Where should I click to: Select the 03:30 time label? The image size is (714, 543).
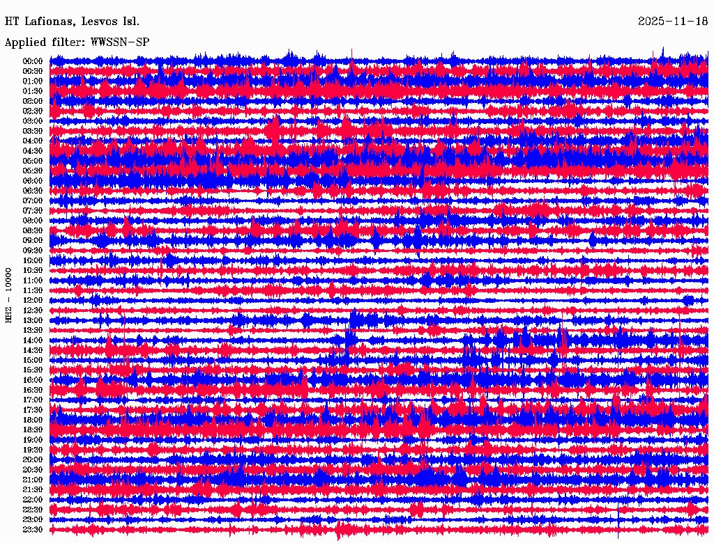pyautogui.click(x=32, y=131)
